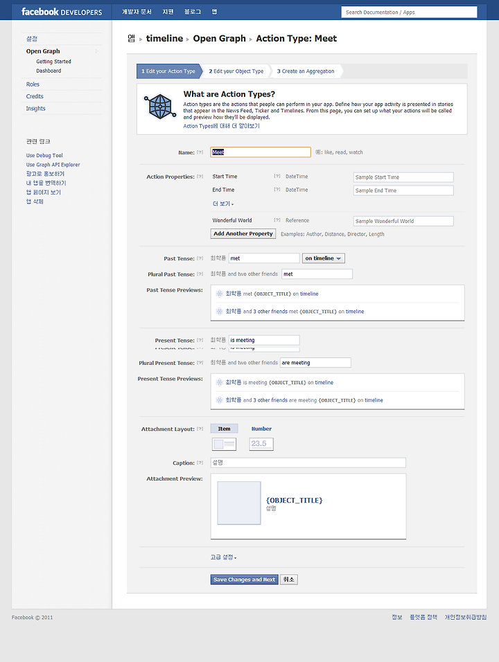This screenshot has height=662, width=499.
Task: Click the '개인정보취급방침' footer link
Action: coord(466,617)
